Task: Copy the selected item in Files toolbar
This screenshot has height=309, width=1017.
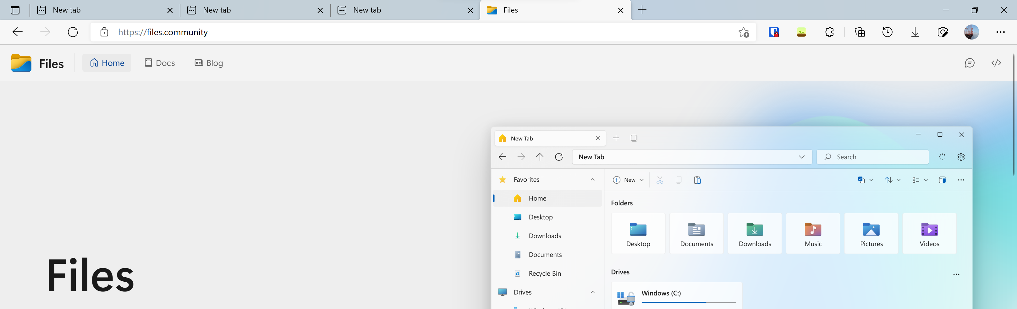Action: click(x=679, y=180)
